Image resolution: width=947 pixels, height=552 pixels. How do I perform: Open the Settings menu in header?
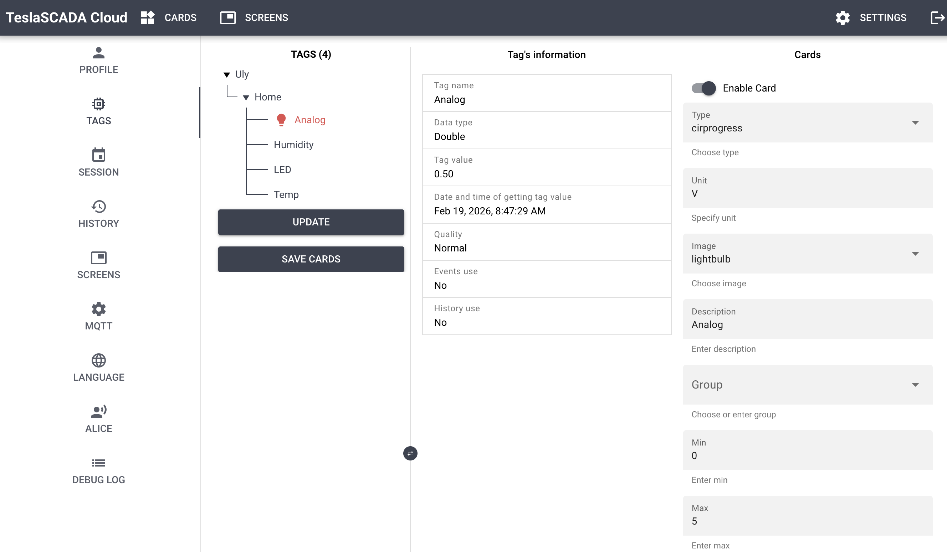[x=871, y=18]
